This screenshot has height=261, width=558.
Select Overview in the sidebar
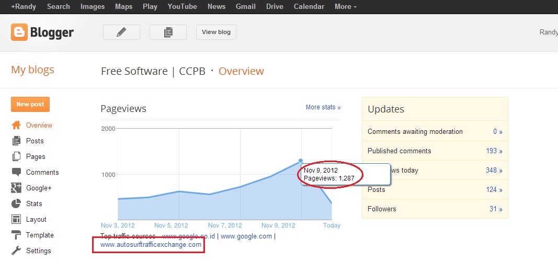[39, 126]
